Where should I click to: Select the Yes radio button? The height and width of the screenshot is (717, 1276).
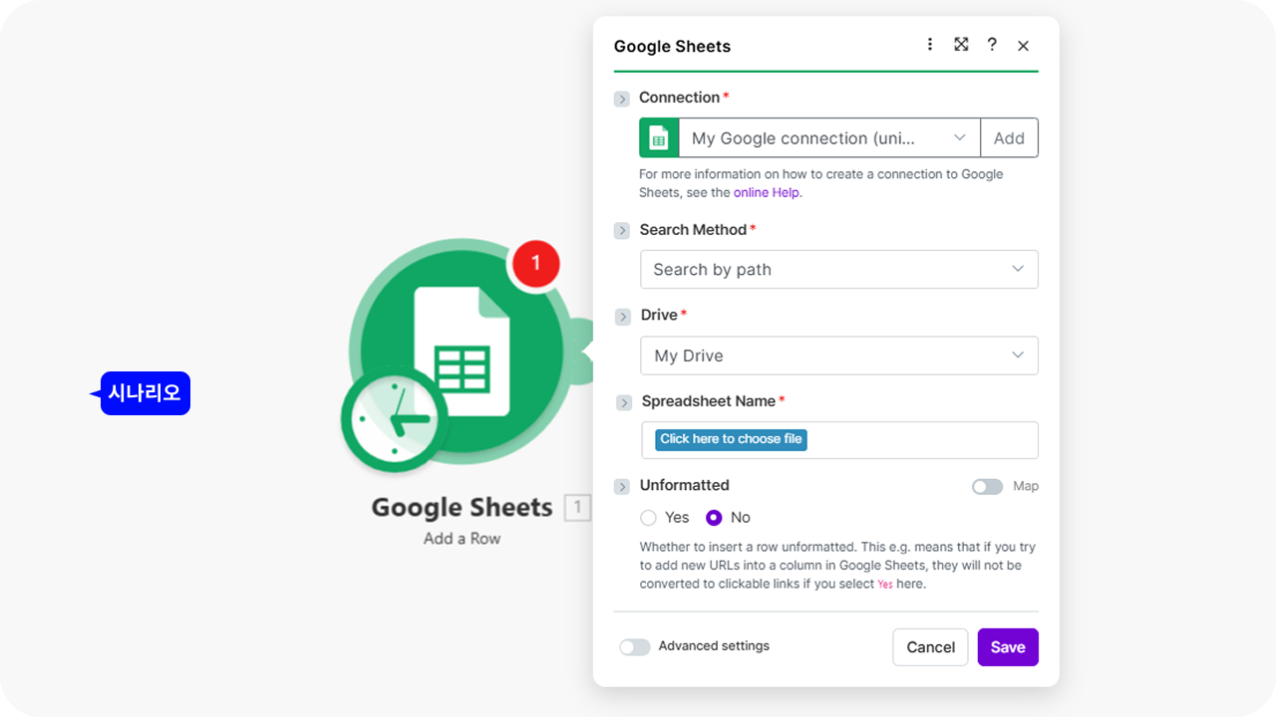pos(648,518)
